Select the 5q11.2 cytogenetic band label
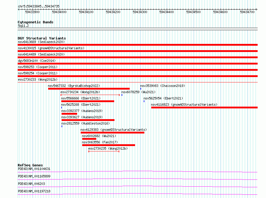 point(23,26)
